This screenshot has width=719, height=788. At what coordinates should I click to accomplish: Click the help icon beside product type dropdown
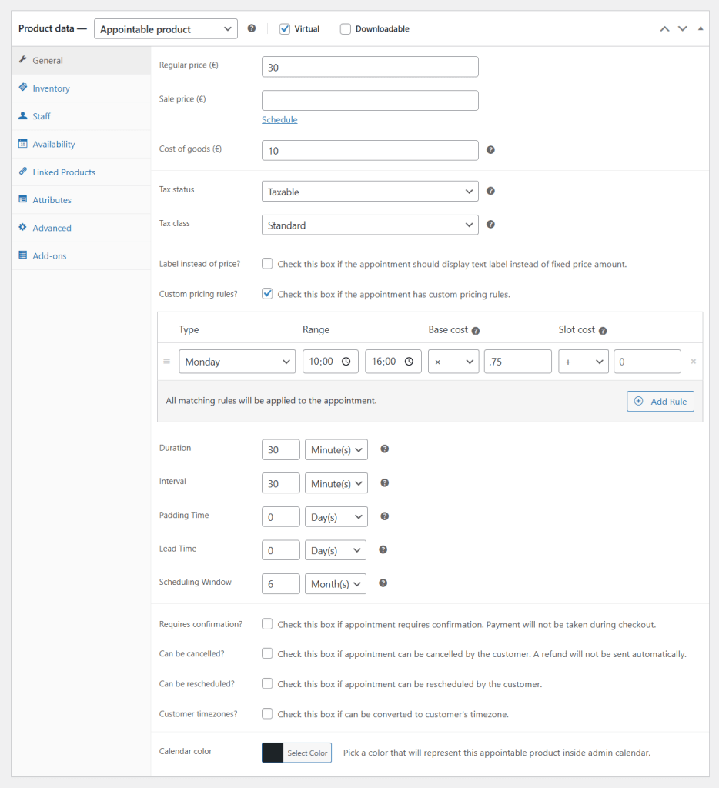[252, 28]
